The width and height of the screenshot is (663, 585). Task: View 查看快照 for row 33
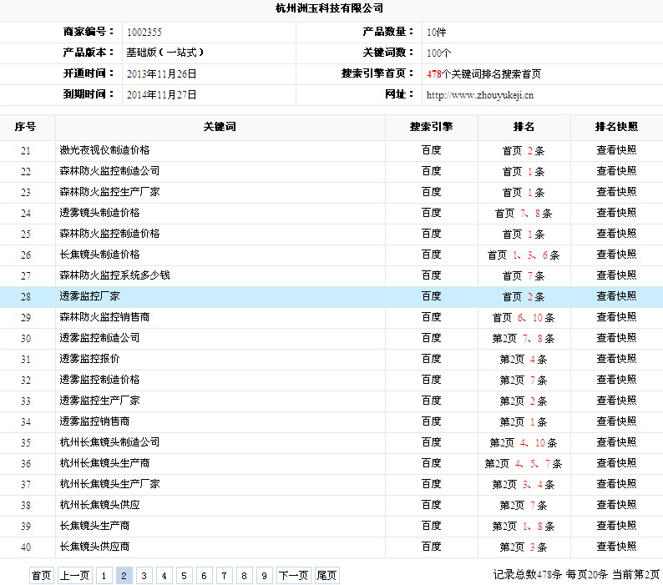pos(616,401)
